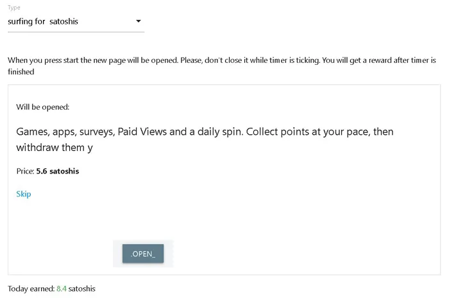Screen dimensions: 449x300
Task: Click the green 8.4 earned amount
Action: 62,288
